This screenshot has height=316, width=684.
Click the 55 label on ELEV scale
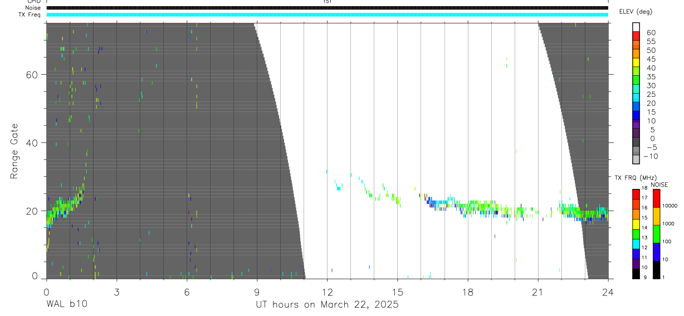point(651,42)
